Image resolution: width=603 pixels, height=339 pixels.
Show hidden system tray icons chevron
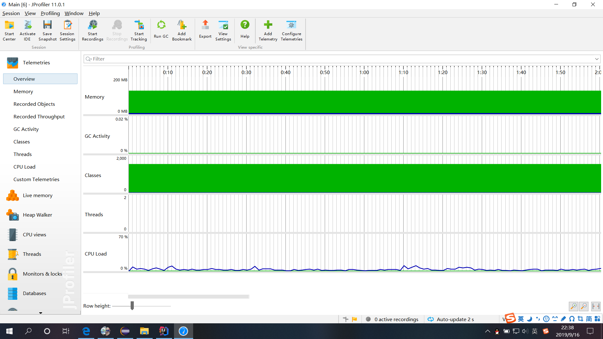coord(487,331)
